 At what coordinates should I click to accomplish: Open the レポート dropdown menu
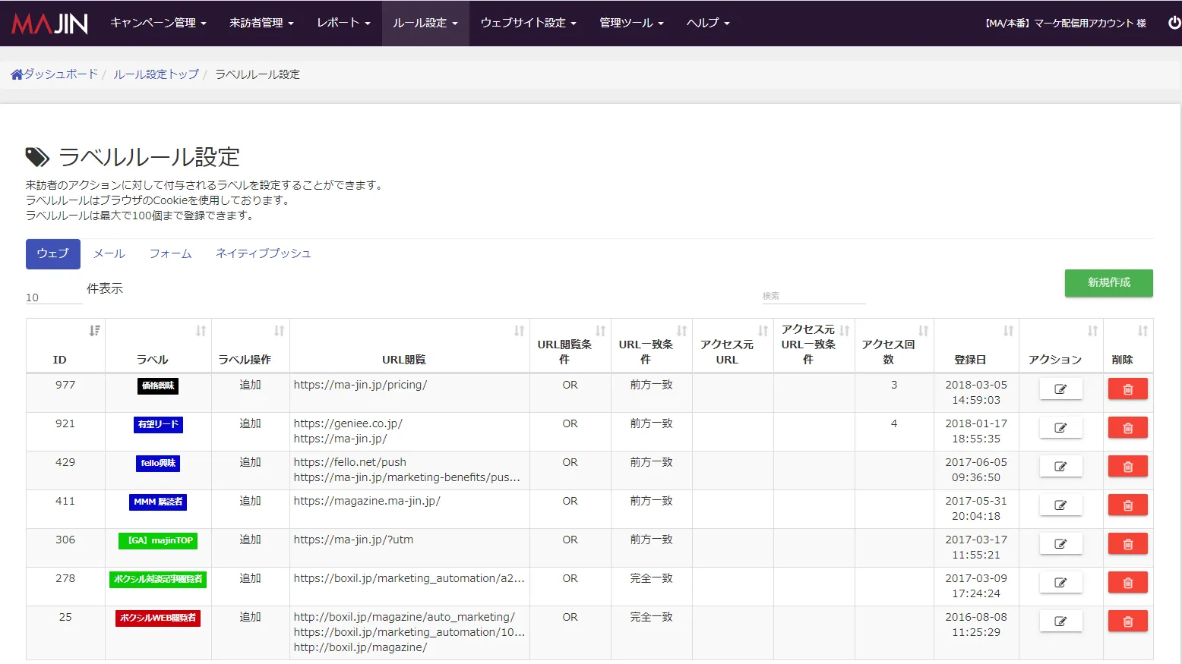343,23
